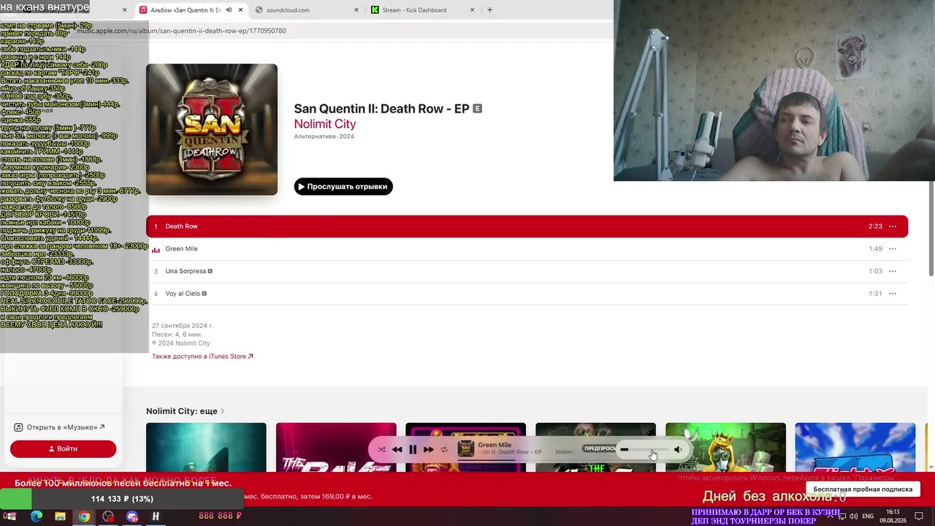Image resolution: width=935 pixels, height=526 pixels.
Task: Pause the playing Green Mile track
Action: pyautogui.click(x=413, y=449)
